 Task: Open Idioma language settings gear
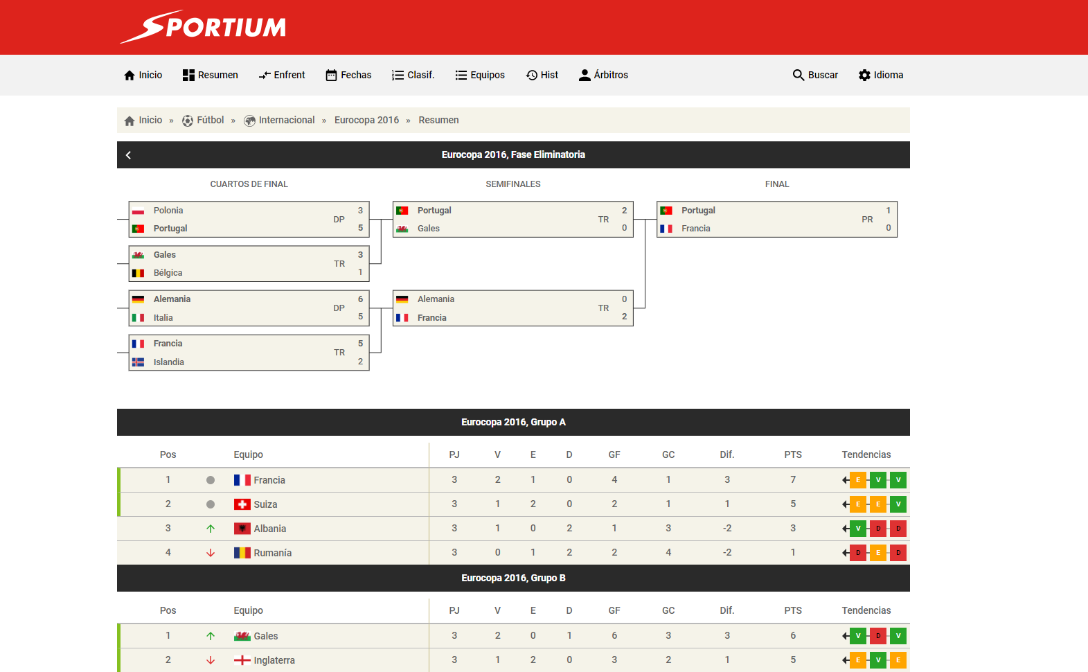864,75
